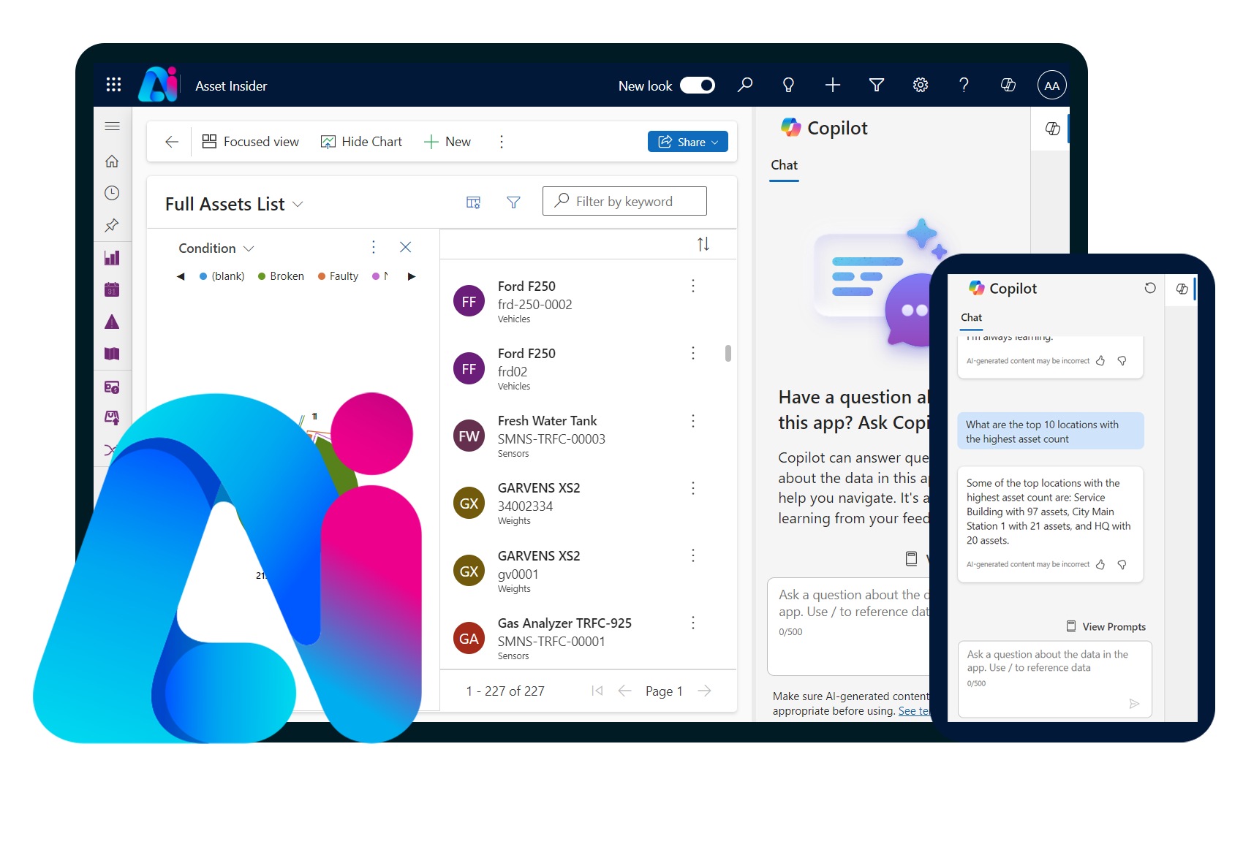The height and width of the screenshot is (847, 1243).
Task: Click the See terms link
Action: [x=914, y=711]
